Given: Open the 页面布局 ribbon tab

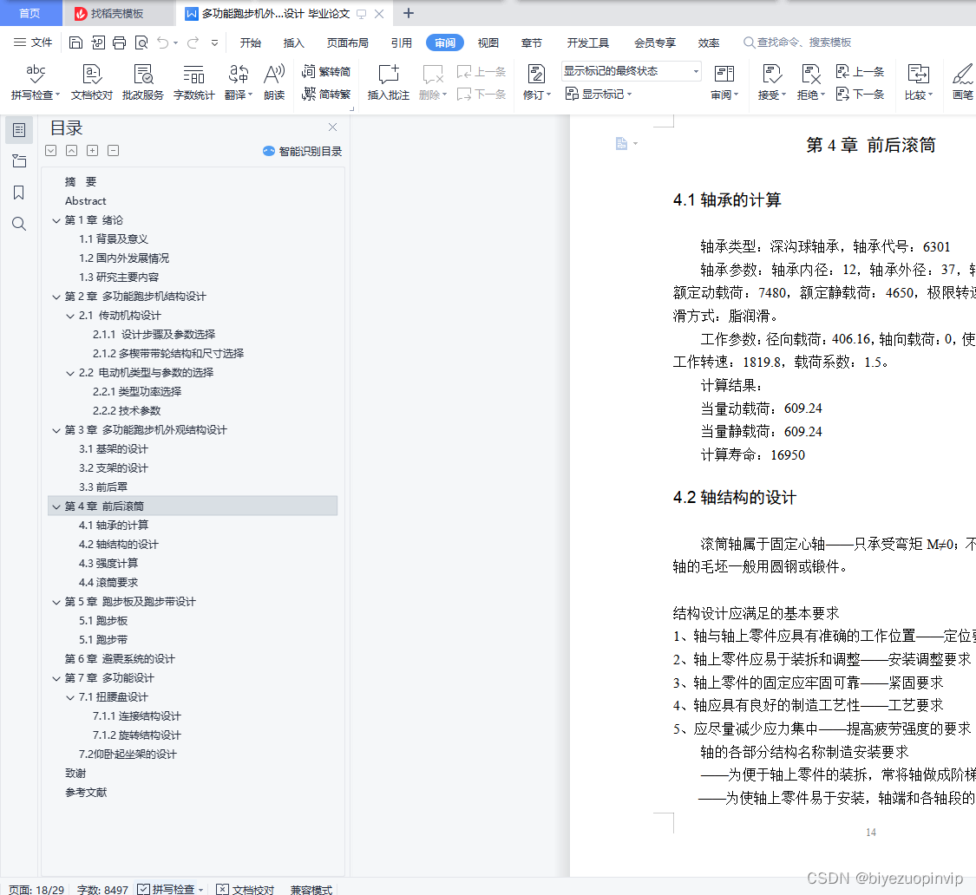Looking at the screenshot, I should coord(347,42).
